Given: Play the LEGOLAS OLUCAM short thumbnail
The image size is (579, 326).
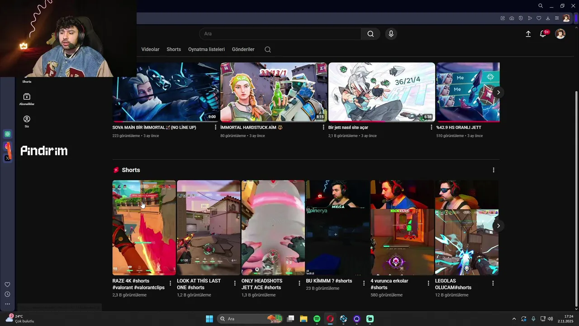Looking at the screenshot, I should click(x=466, y=228).
